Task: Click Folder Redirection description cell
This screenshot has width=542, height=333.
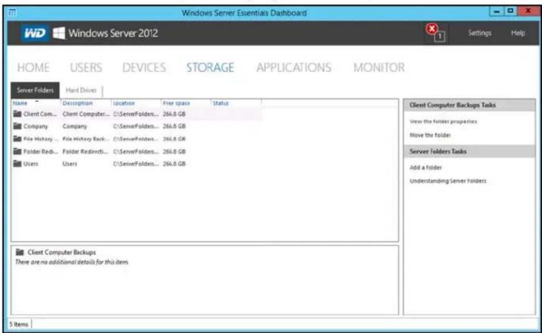Action: (x=85, y=151)
